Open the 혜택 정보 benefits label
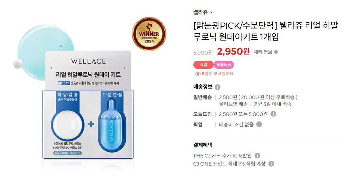354x176 pixels. pos(263,52)
